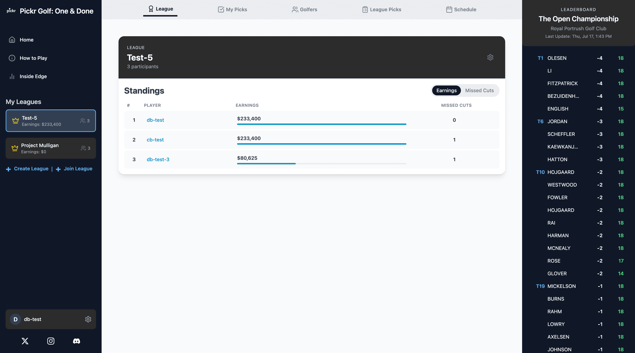Click the Inside Edge bar chart icon
The width and height of the screenshot is (635, 353).
pos(12,76)
